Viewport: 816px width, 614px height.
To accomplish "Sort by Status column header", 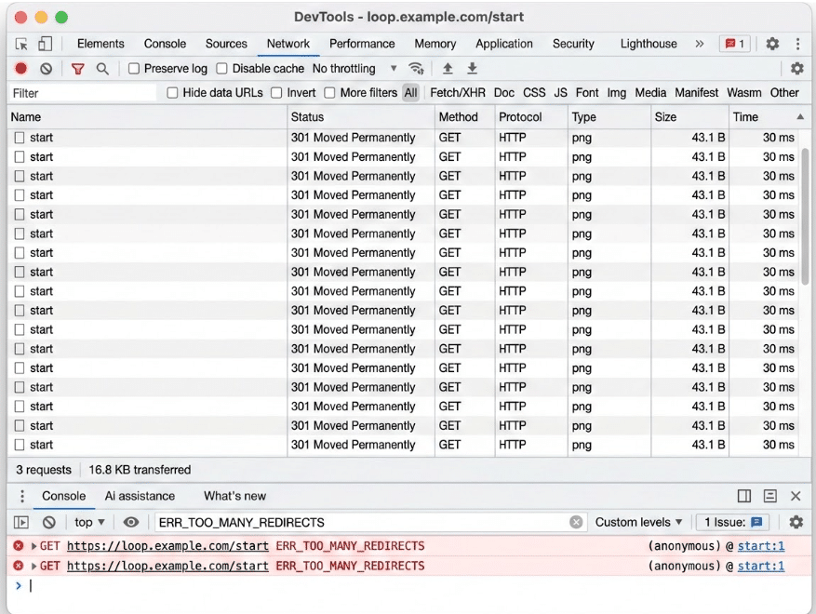I will point(361,117).
